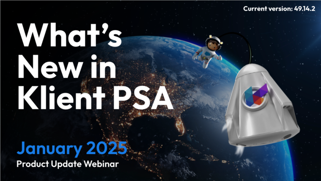Click the astronaut mascot figure
The image size is (321, 181).
[208, 52]
